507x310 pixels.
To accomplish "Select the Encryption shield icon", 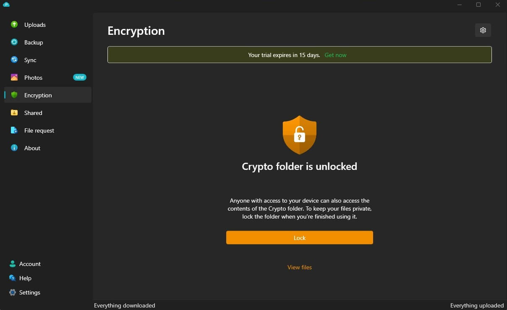I will pyautogui.click(x=13, y=95).
